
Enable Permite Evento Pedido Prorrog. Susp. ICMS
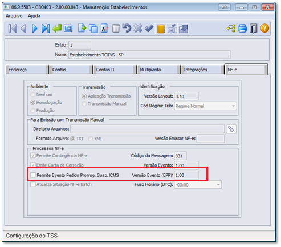33,175
